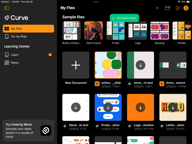Tap the plus icon to add file
Image resolution: width=192 pixels, height=144 pixels.
pos(157,8)
